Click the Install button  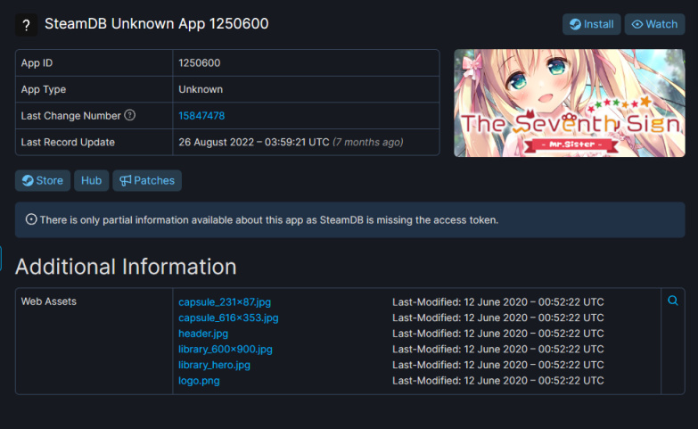point(592,24)
